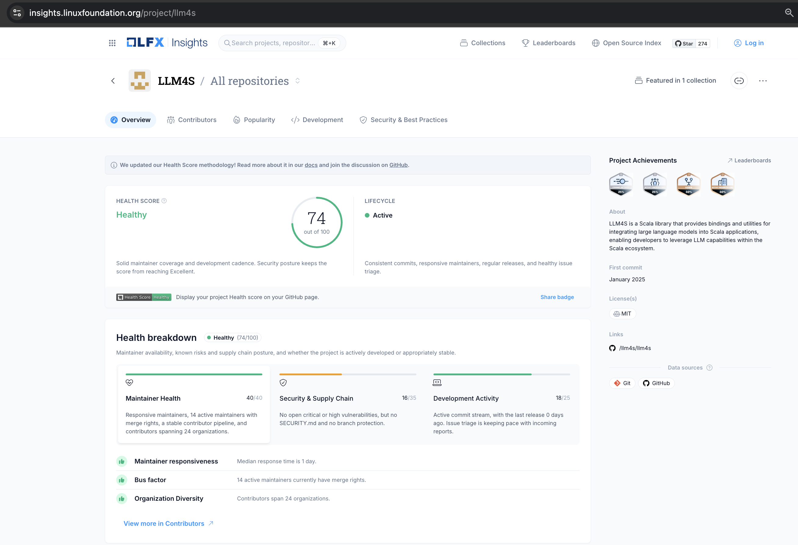Image resolution: width=798 pixels, height=545 pixels.
Task: Click the GitHub Star button
Action: (x=684, y=43)
